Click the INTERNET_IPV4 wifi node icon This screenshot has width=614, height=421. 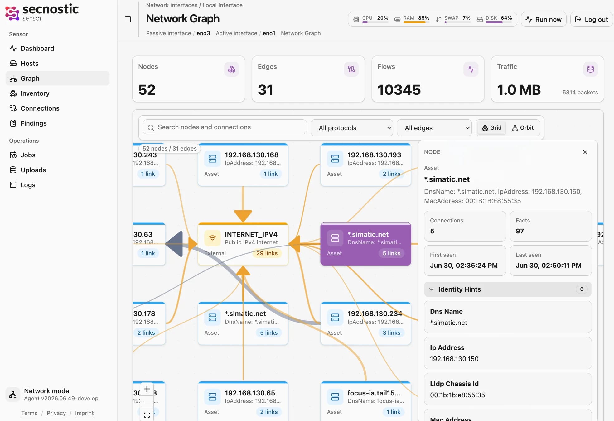click(x=212, y=238)
